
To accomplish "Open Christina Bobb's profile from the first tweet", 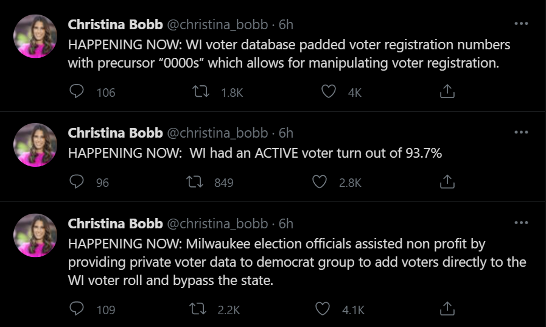I will pos(115,25).
